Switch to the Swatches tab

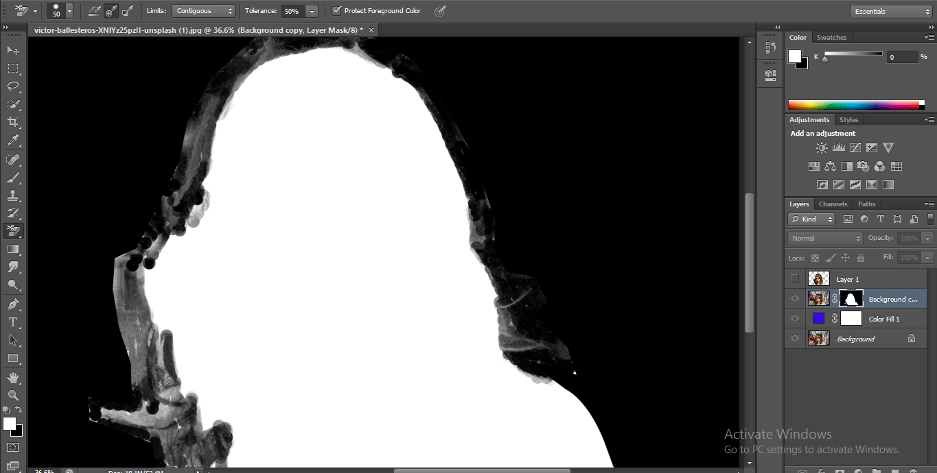[831, 37]
